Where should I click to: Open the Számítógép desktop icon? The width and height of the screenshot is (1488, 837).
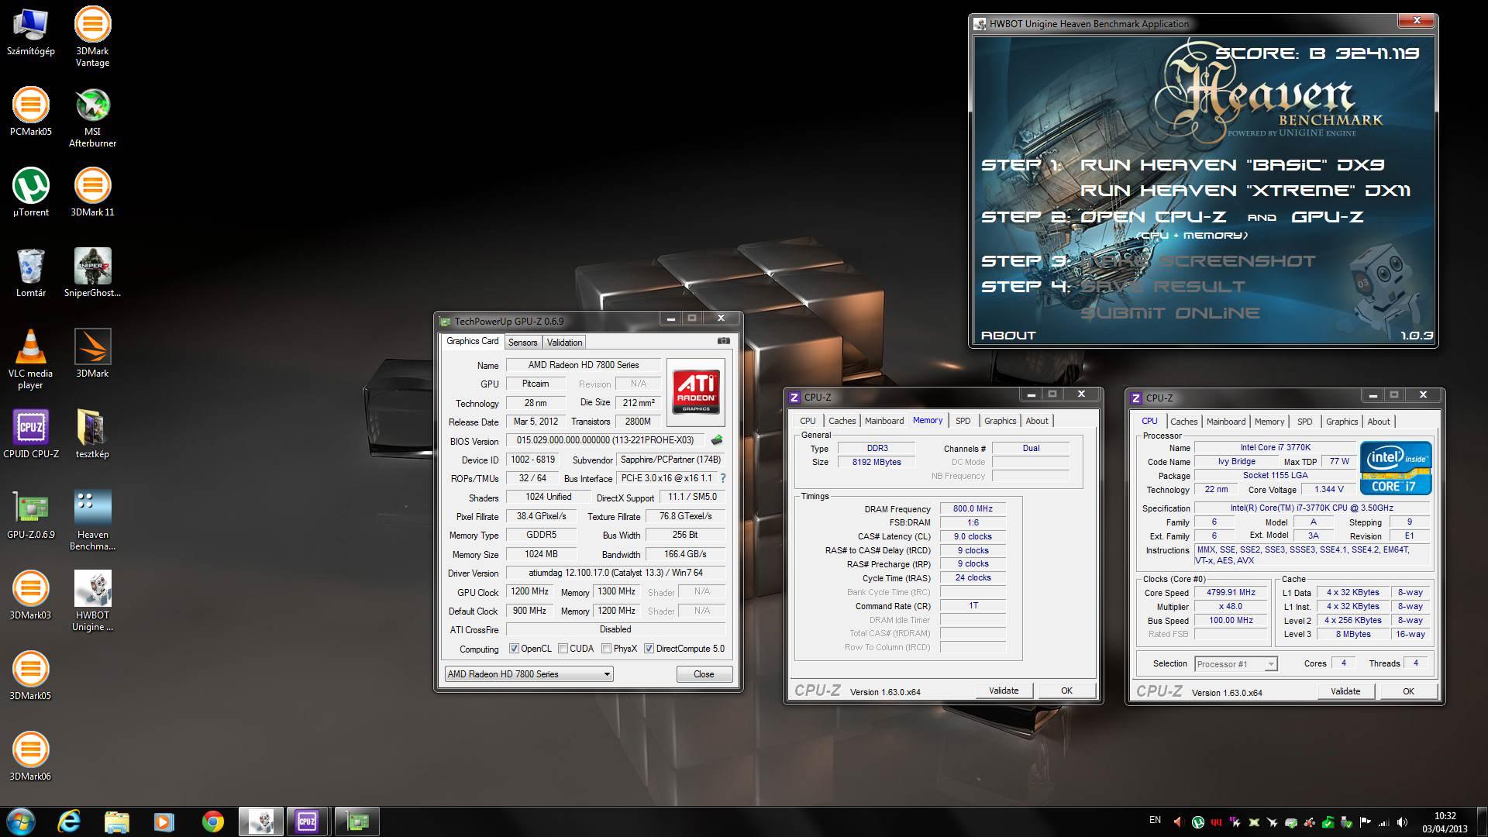tap(31, 33)
